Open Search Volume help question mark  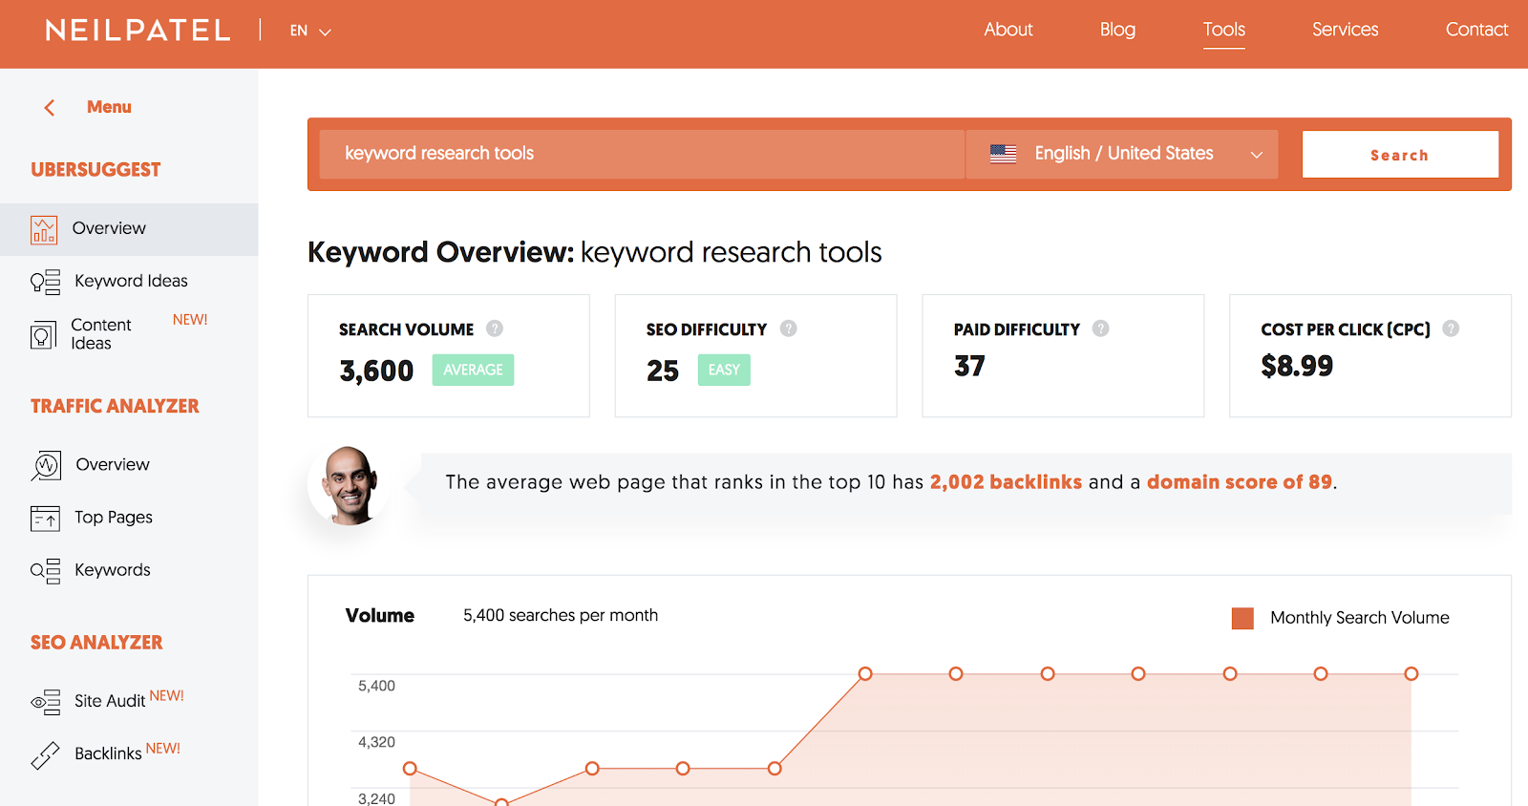[495, 329]
